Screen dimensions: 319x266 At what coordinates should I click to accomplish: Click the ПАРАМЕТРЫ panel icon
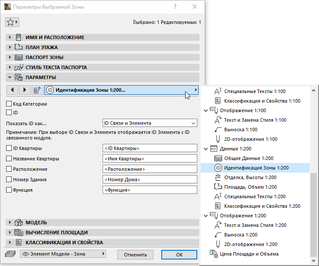[19, 77]
